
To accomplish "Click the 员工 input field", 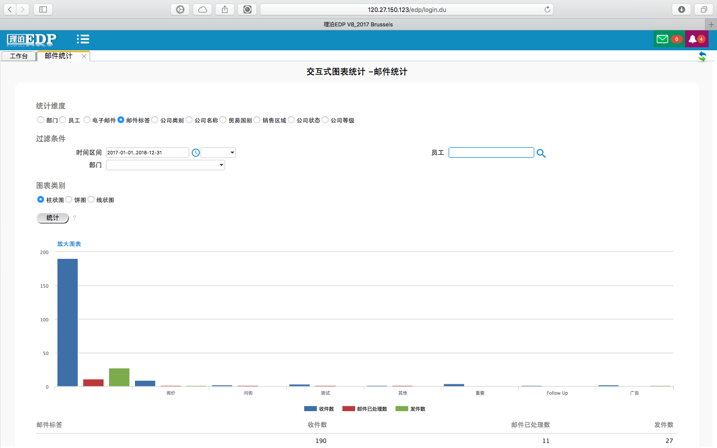I will click(491, 153).
